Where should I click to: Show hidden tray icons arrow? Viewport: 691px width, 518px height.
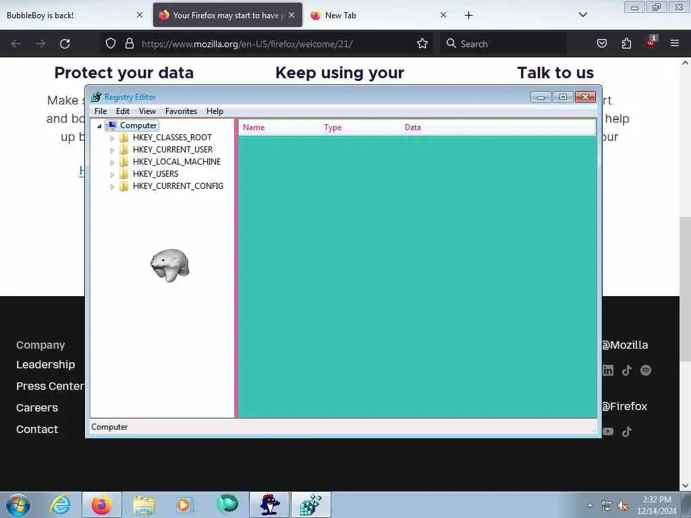590,506
